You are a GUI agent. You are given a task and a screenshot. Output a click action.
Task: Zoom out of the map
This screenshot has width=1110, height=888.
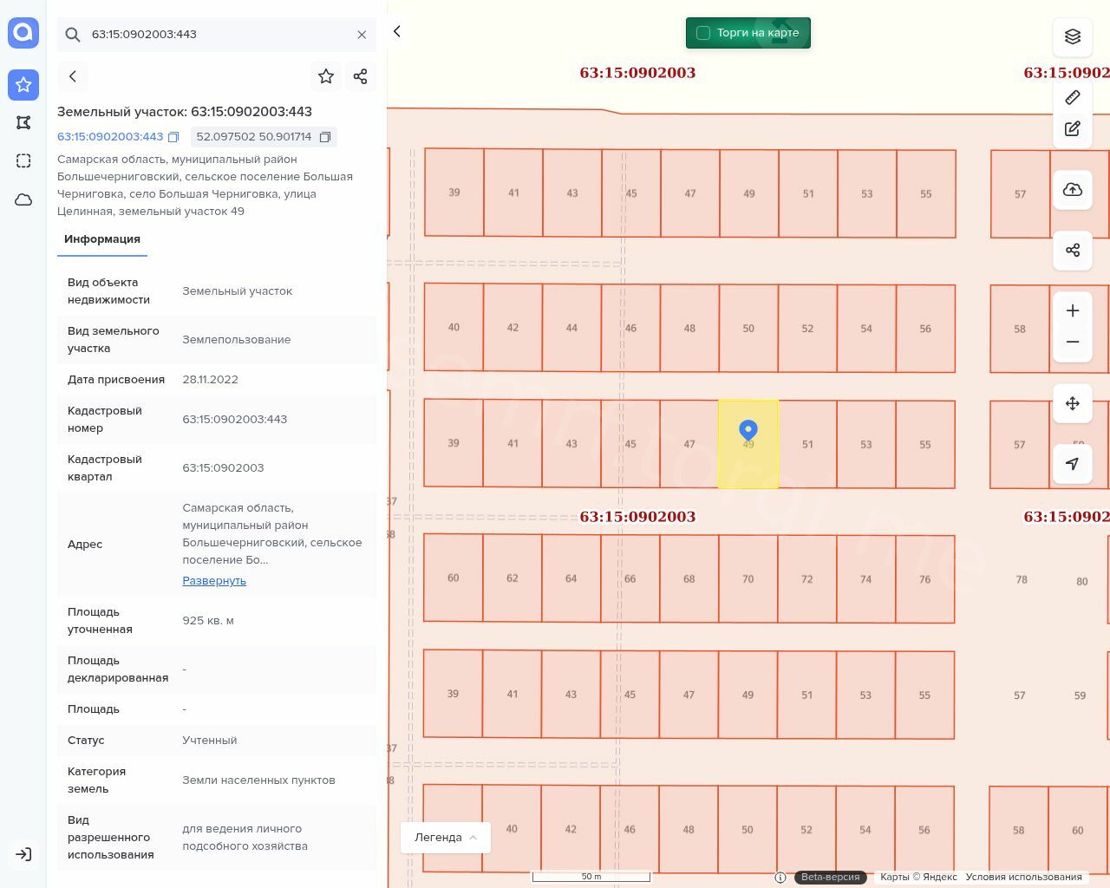[x=1073, y=342]
